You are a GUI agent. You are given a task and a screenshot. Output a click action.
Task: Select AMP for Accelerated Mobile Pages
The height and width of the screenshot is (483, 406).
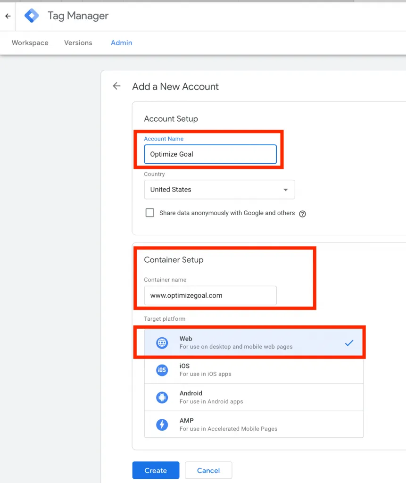pos(254,425)
